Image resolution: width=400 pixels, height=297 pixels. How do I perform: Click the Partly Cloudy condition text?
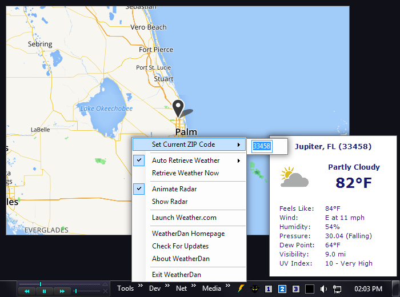354,167
